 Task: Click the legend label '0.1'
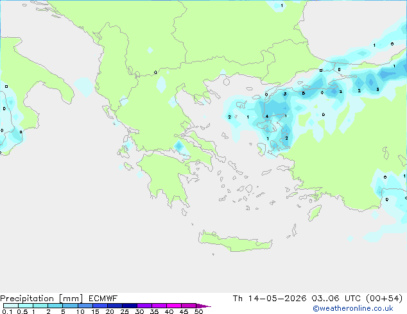(x=7, y=311)
